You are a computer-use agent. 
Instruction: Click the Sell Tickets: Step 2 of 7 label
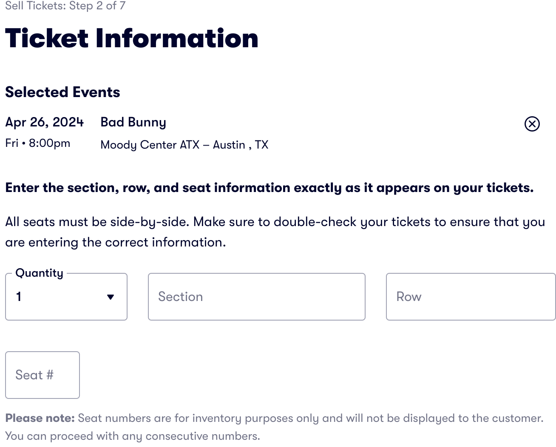point(65,6)
